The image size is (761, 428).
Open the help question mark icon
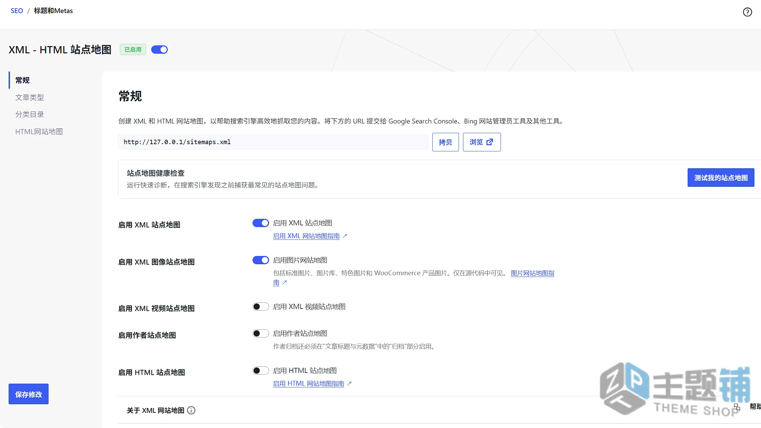[x=747, y=12]
